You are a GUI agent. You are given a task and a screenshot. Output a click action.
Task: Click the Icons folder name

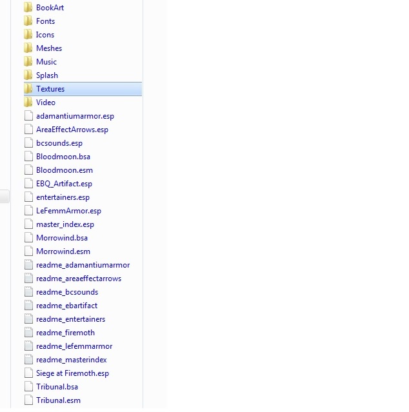(x=45, y=35)
